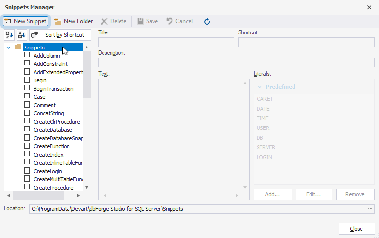Viewport: 379px width, 238px height.
Task: Select the ConcatString snippet
Action: tap(49, 113)
